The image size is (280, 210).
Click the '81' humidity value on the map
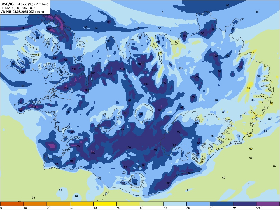253,100
